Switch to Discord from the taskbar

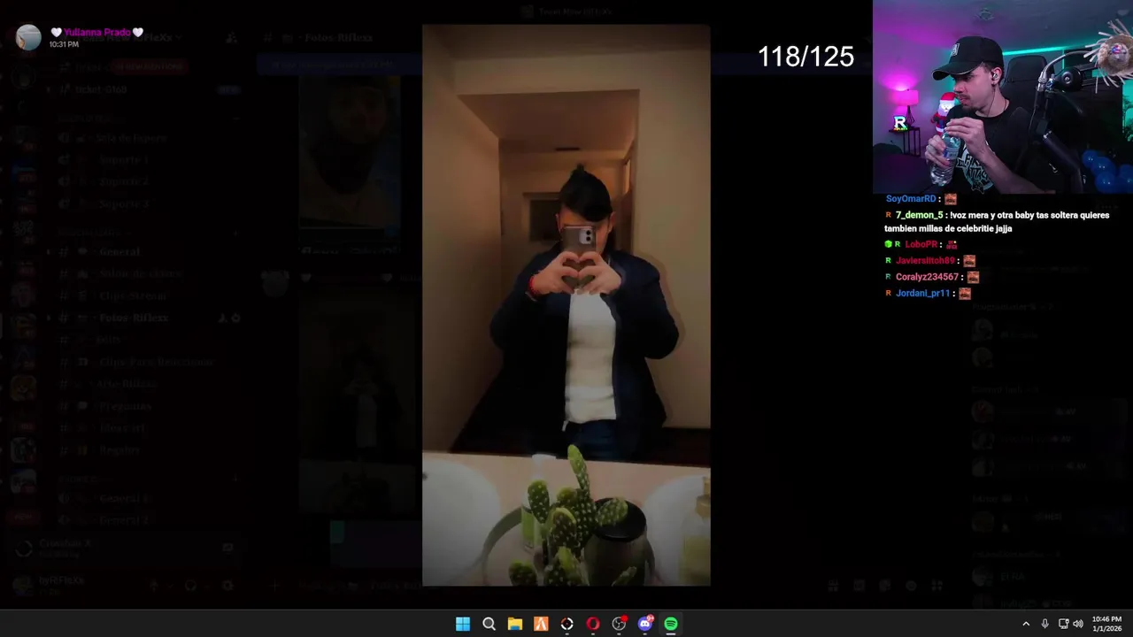pos(645,624)
